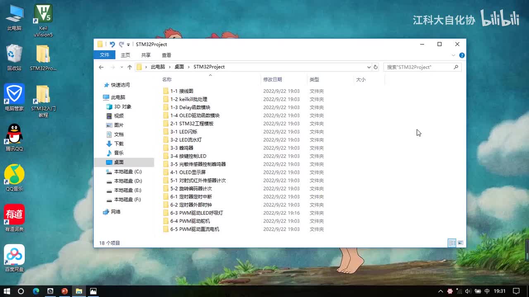Launch QQ音乐 from desktop
The image size is (529, 297).
pos(14,178)
